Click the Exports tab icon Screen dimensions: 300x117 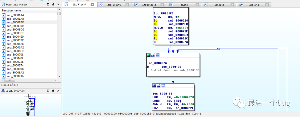[241, 5]
